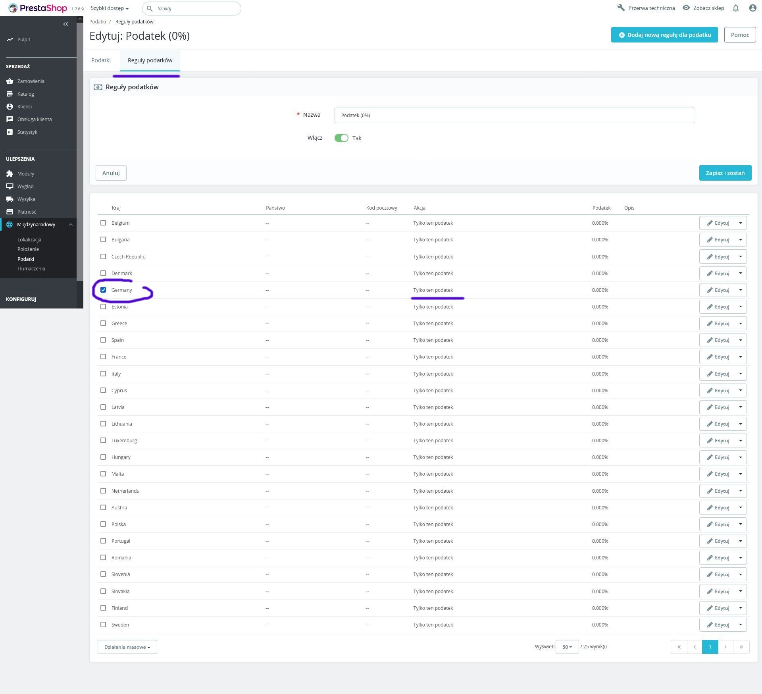
Task: Check the Belgium row checkbox
Action: (103, 223)
